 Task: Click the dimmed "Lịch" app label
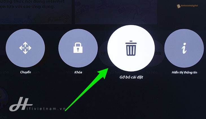coord(36,72)
